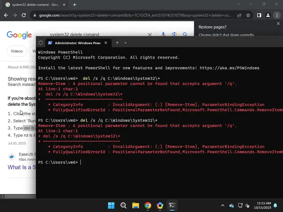Go forward in Chrome browser

(15, 15)
